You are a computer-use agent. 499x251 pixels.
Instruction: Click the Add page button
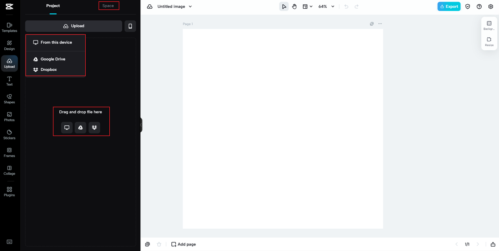184,244
